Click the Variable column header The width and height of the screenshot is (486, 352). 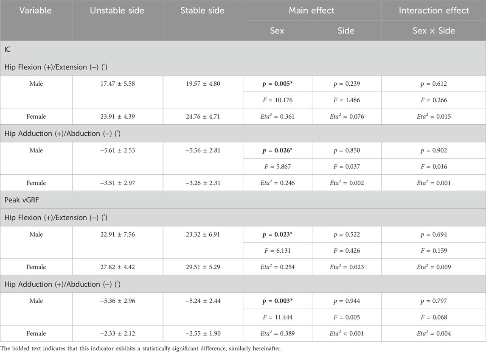click(36, 20)
